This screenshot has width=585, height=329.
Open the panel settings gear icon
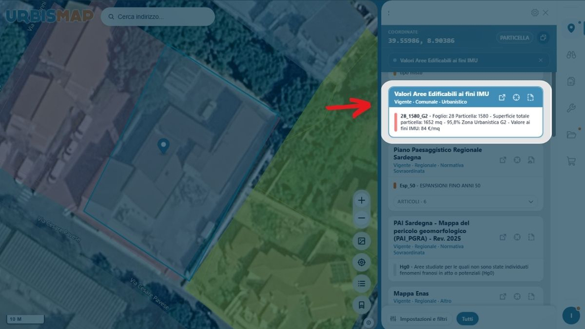[x=534, y=13]
